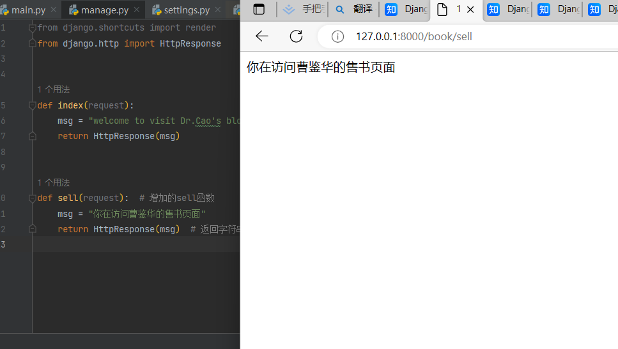Click the sell function name in code
The width and height of the screenshot is (618, 349).
(x=68, y=198)
